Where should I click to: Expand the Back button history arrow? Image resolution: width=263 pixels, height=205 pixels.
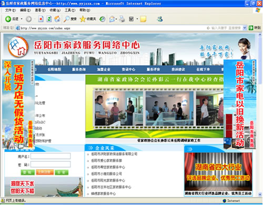click(22, 19)
